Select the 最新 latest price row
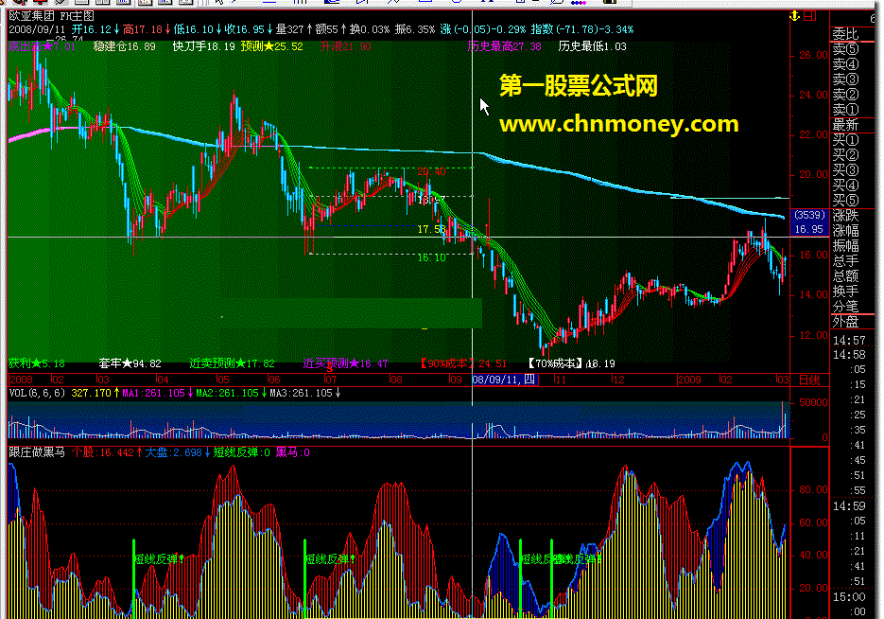This screenshot has width=884, height=619. pos(845,125)
